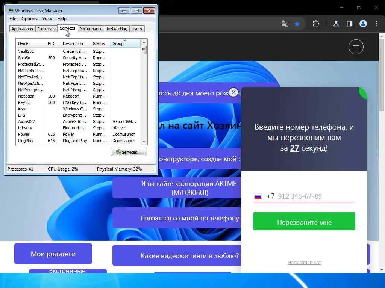The width and height of the screenshot is (385, 288).
Task: Switch to the Applications tab
Action: pos(22,29)
